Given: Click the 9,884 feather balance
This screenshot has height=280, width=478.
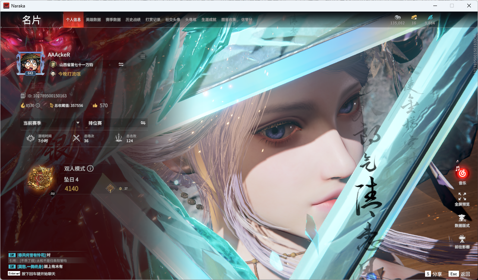Looking at the screenshot, I should click(430, 23).
